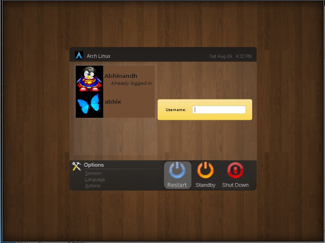The image size is (325, 243).
Task: Click the date and time display
Action: [x=230, y=56]
